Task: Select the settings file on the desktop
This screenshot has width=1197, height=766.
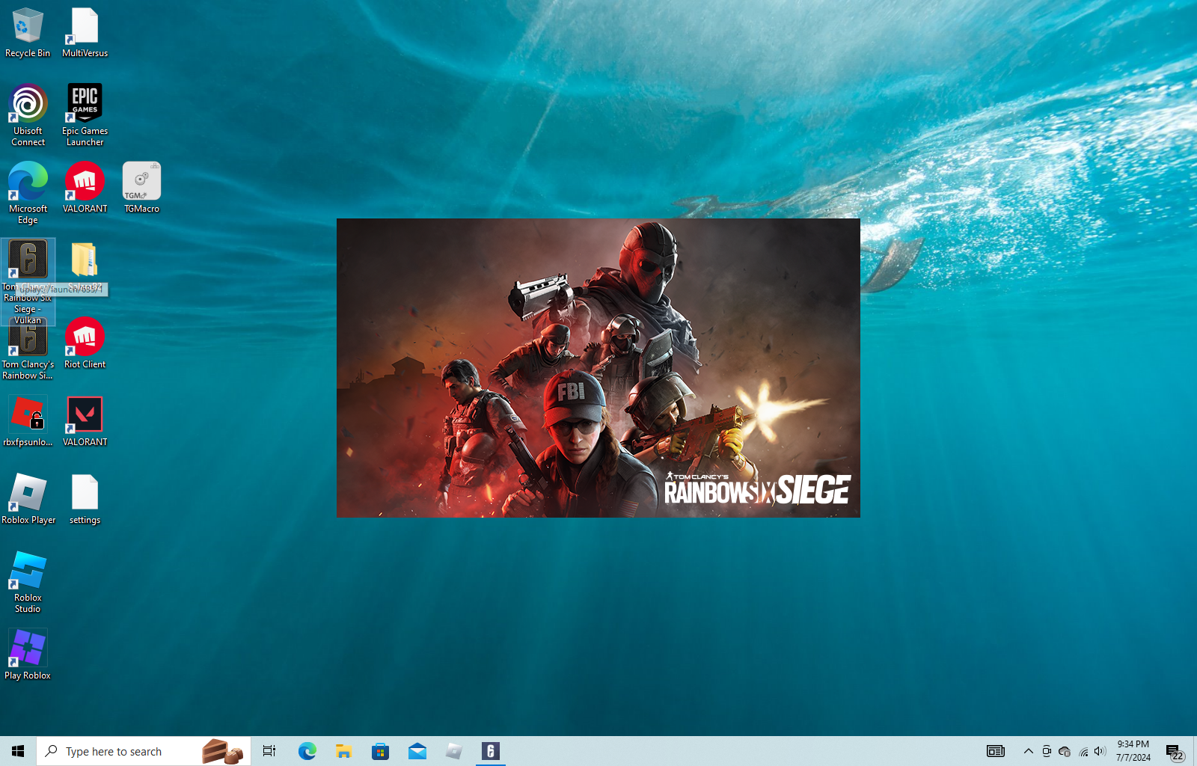Action: [85, 499]
